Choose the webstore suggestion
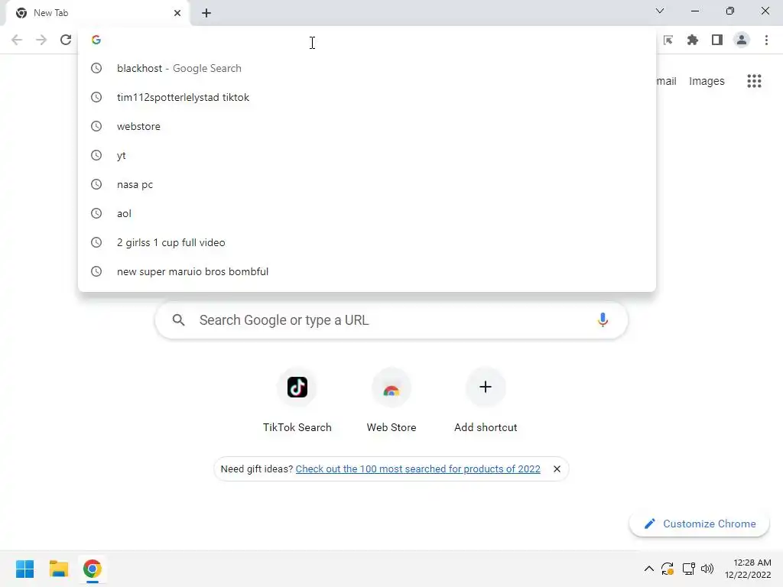 tap(367, 126)
